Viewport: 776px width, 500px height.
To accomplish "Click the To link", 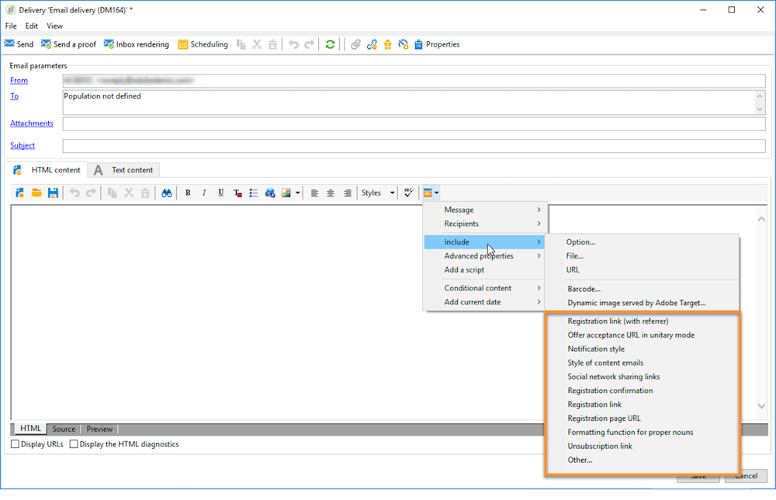I will [14, 96].
